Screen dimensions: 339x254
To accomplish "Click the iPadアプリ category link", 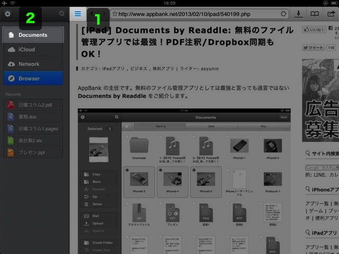I will click(113, 69).
